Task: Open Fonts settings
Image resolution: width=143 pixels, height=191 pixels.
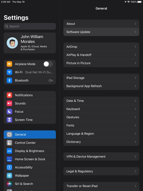Action: click(101, 125)
